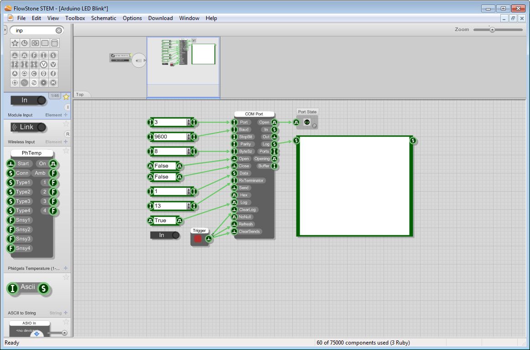530x350 pixels.
Task: Switch to the Top schematic tab
Action: click(81, 94)
